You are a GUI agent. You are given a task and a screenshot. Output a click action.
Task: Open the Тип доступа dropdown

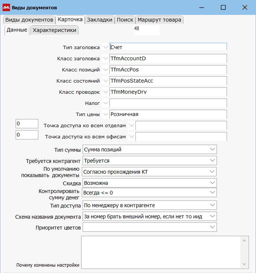click(212, 205)
